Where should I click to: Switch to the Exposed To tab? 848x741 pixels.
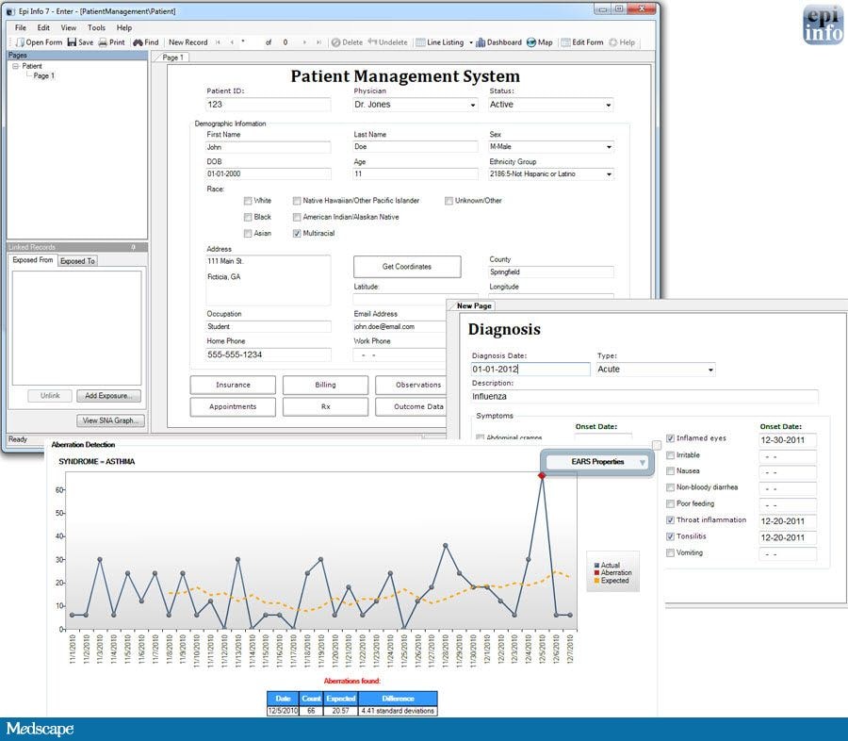(76, 260)
